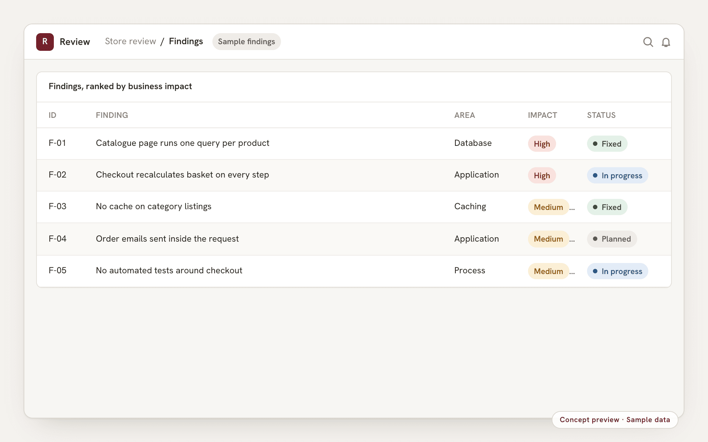This screenshot has height=442, width=708.
Task: Open 'No cache on category listings'
Action: [x=153, y=206]
